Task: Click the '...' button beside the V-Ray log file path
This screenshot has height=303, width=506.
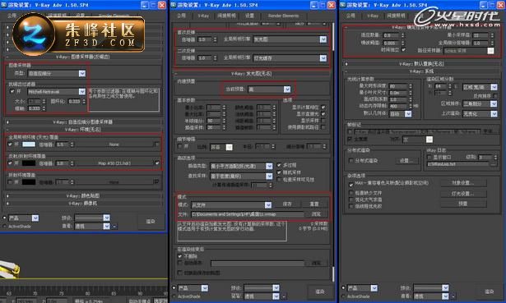Action: coord(493,164)
